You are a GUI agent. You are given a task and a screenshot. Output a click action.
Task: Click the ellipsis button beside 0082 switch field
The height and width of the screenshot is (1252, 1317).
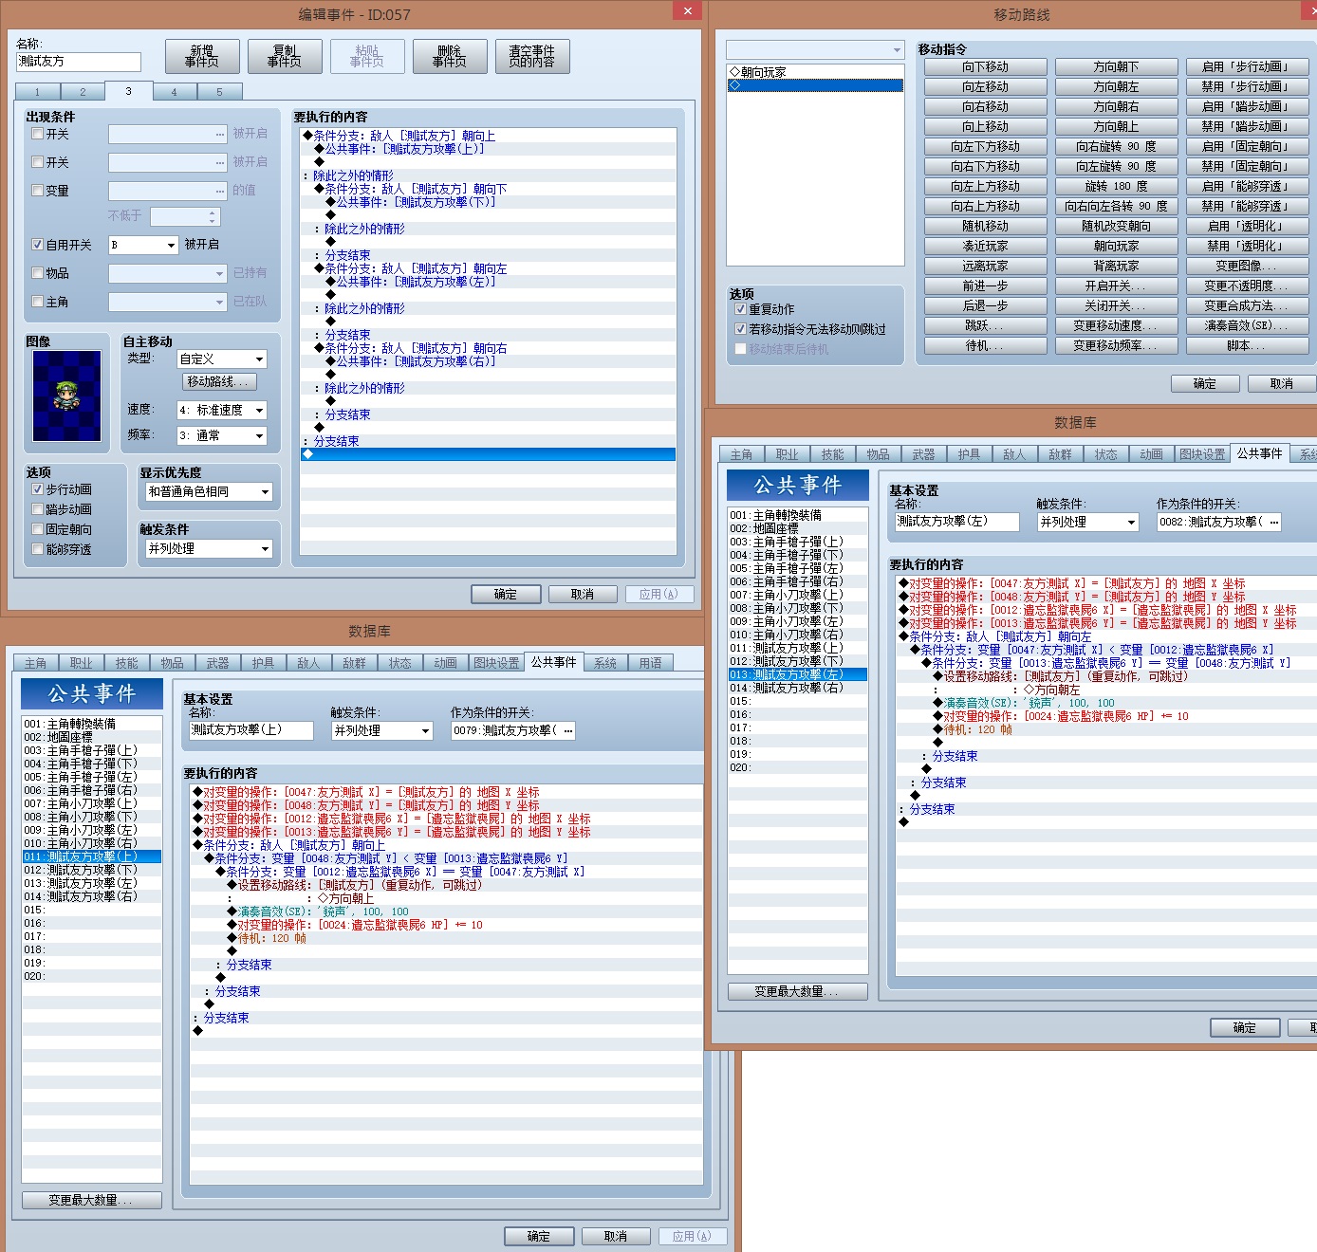click(1273, 522)
